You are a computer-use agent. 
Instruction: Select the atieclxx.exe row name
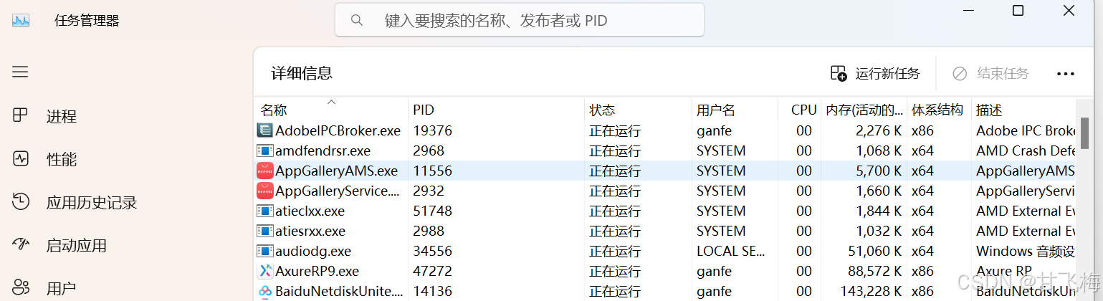click(310, 211)
